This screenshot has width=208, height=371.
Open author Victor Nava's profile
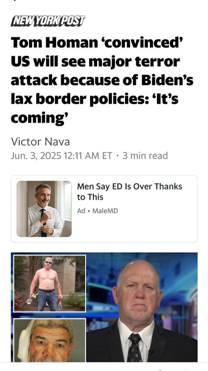pos(40,142)
